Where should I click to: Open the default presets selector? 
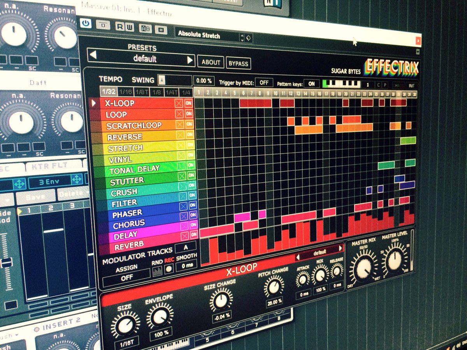(x=142, y=58)
